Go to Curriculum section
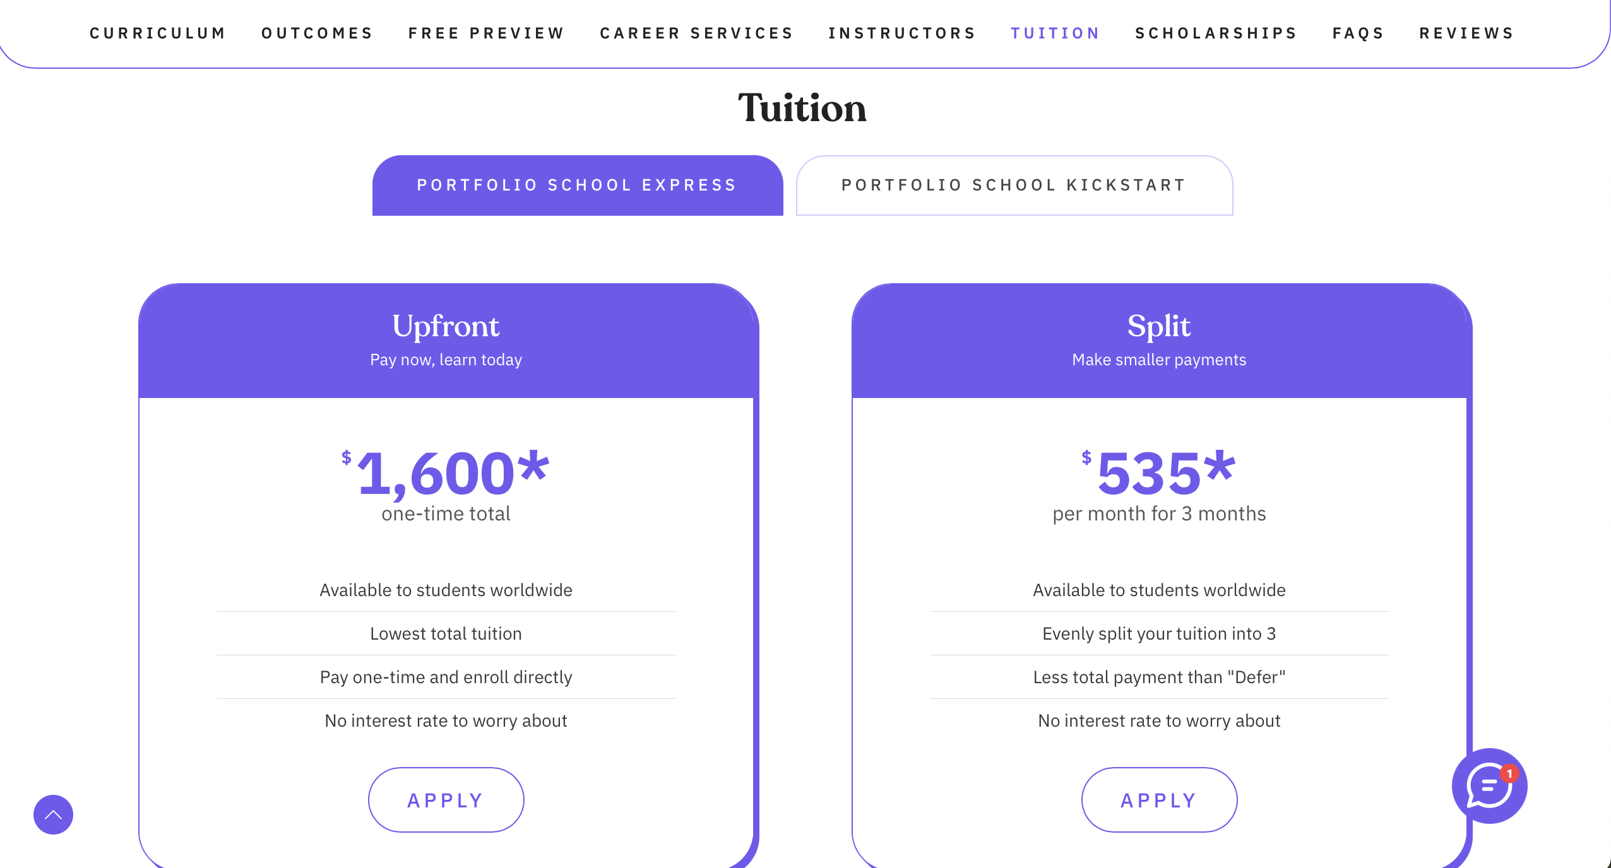1611x868 pixels. pos(158,33)
